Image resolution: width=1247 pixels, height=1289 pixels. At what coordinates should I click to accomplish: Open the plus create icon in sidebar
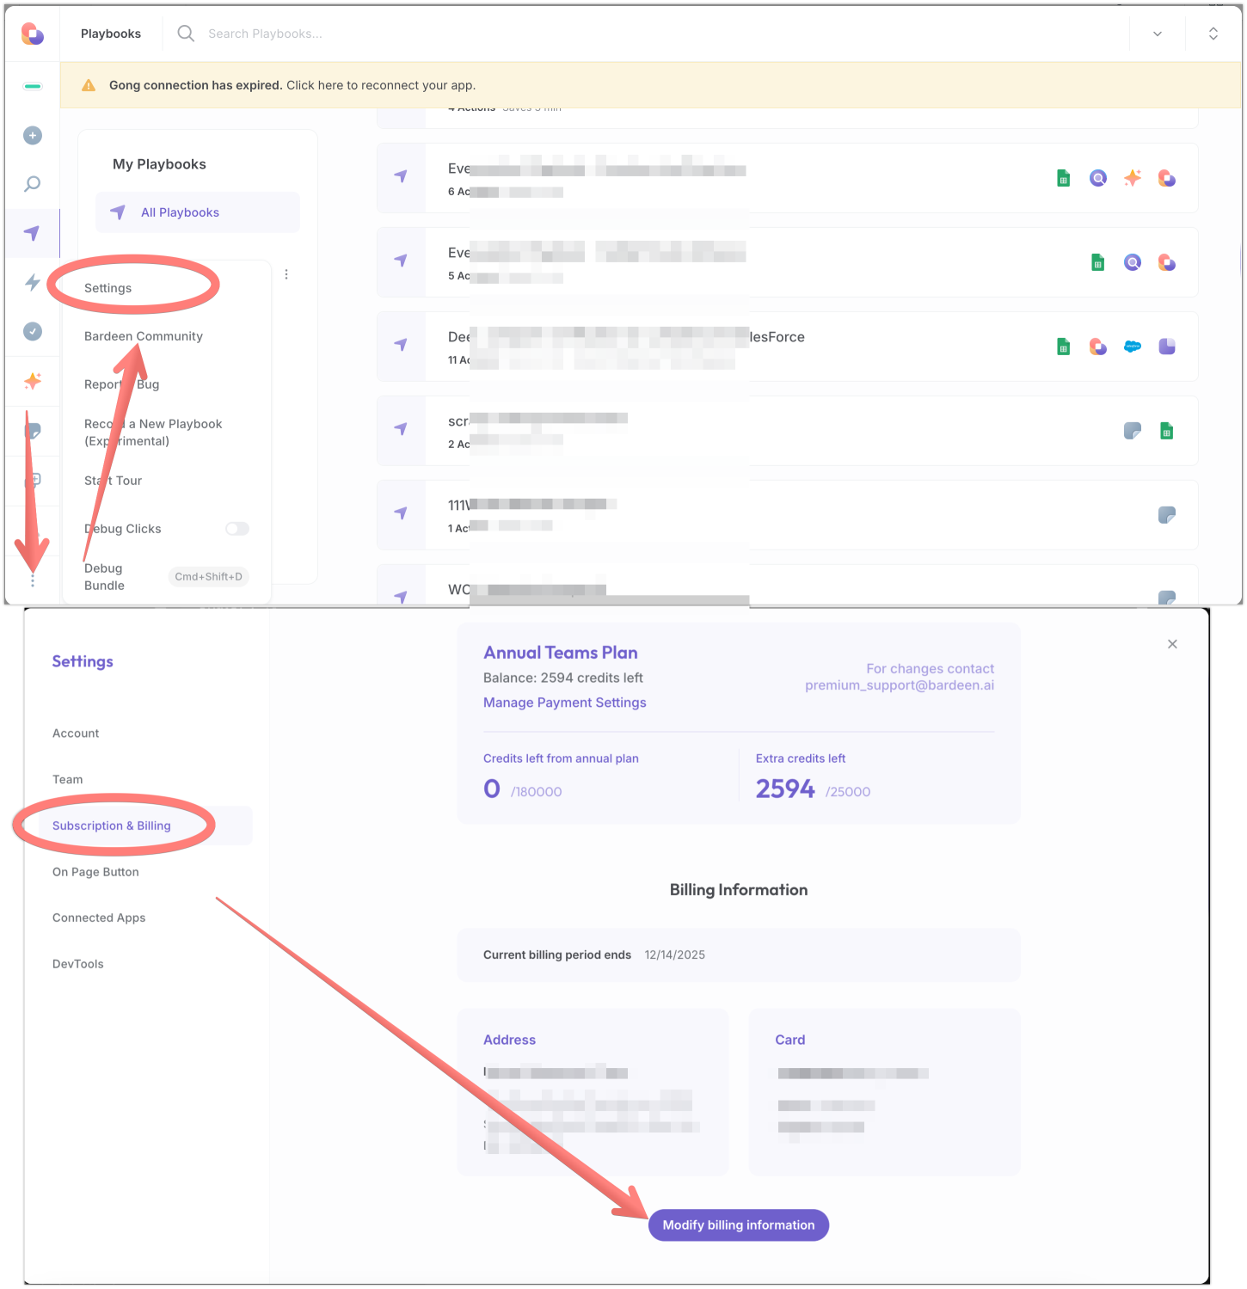point(33,135)
